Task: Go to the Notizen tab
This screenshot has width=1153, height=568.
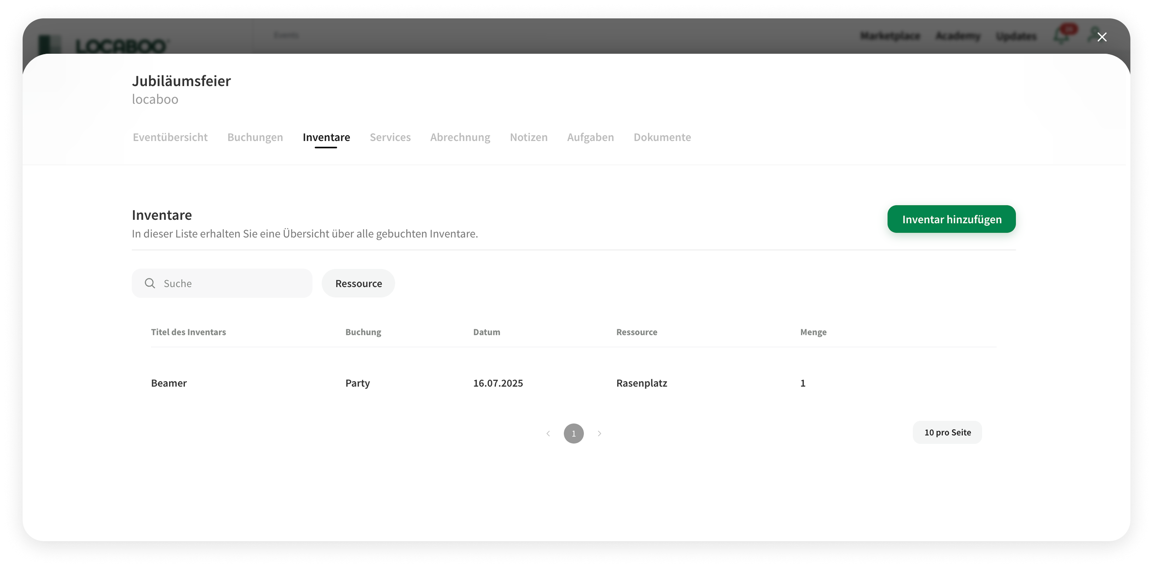Action: pyautogui.click(x=529, y=137)
